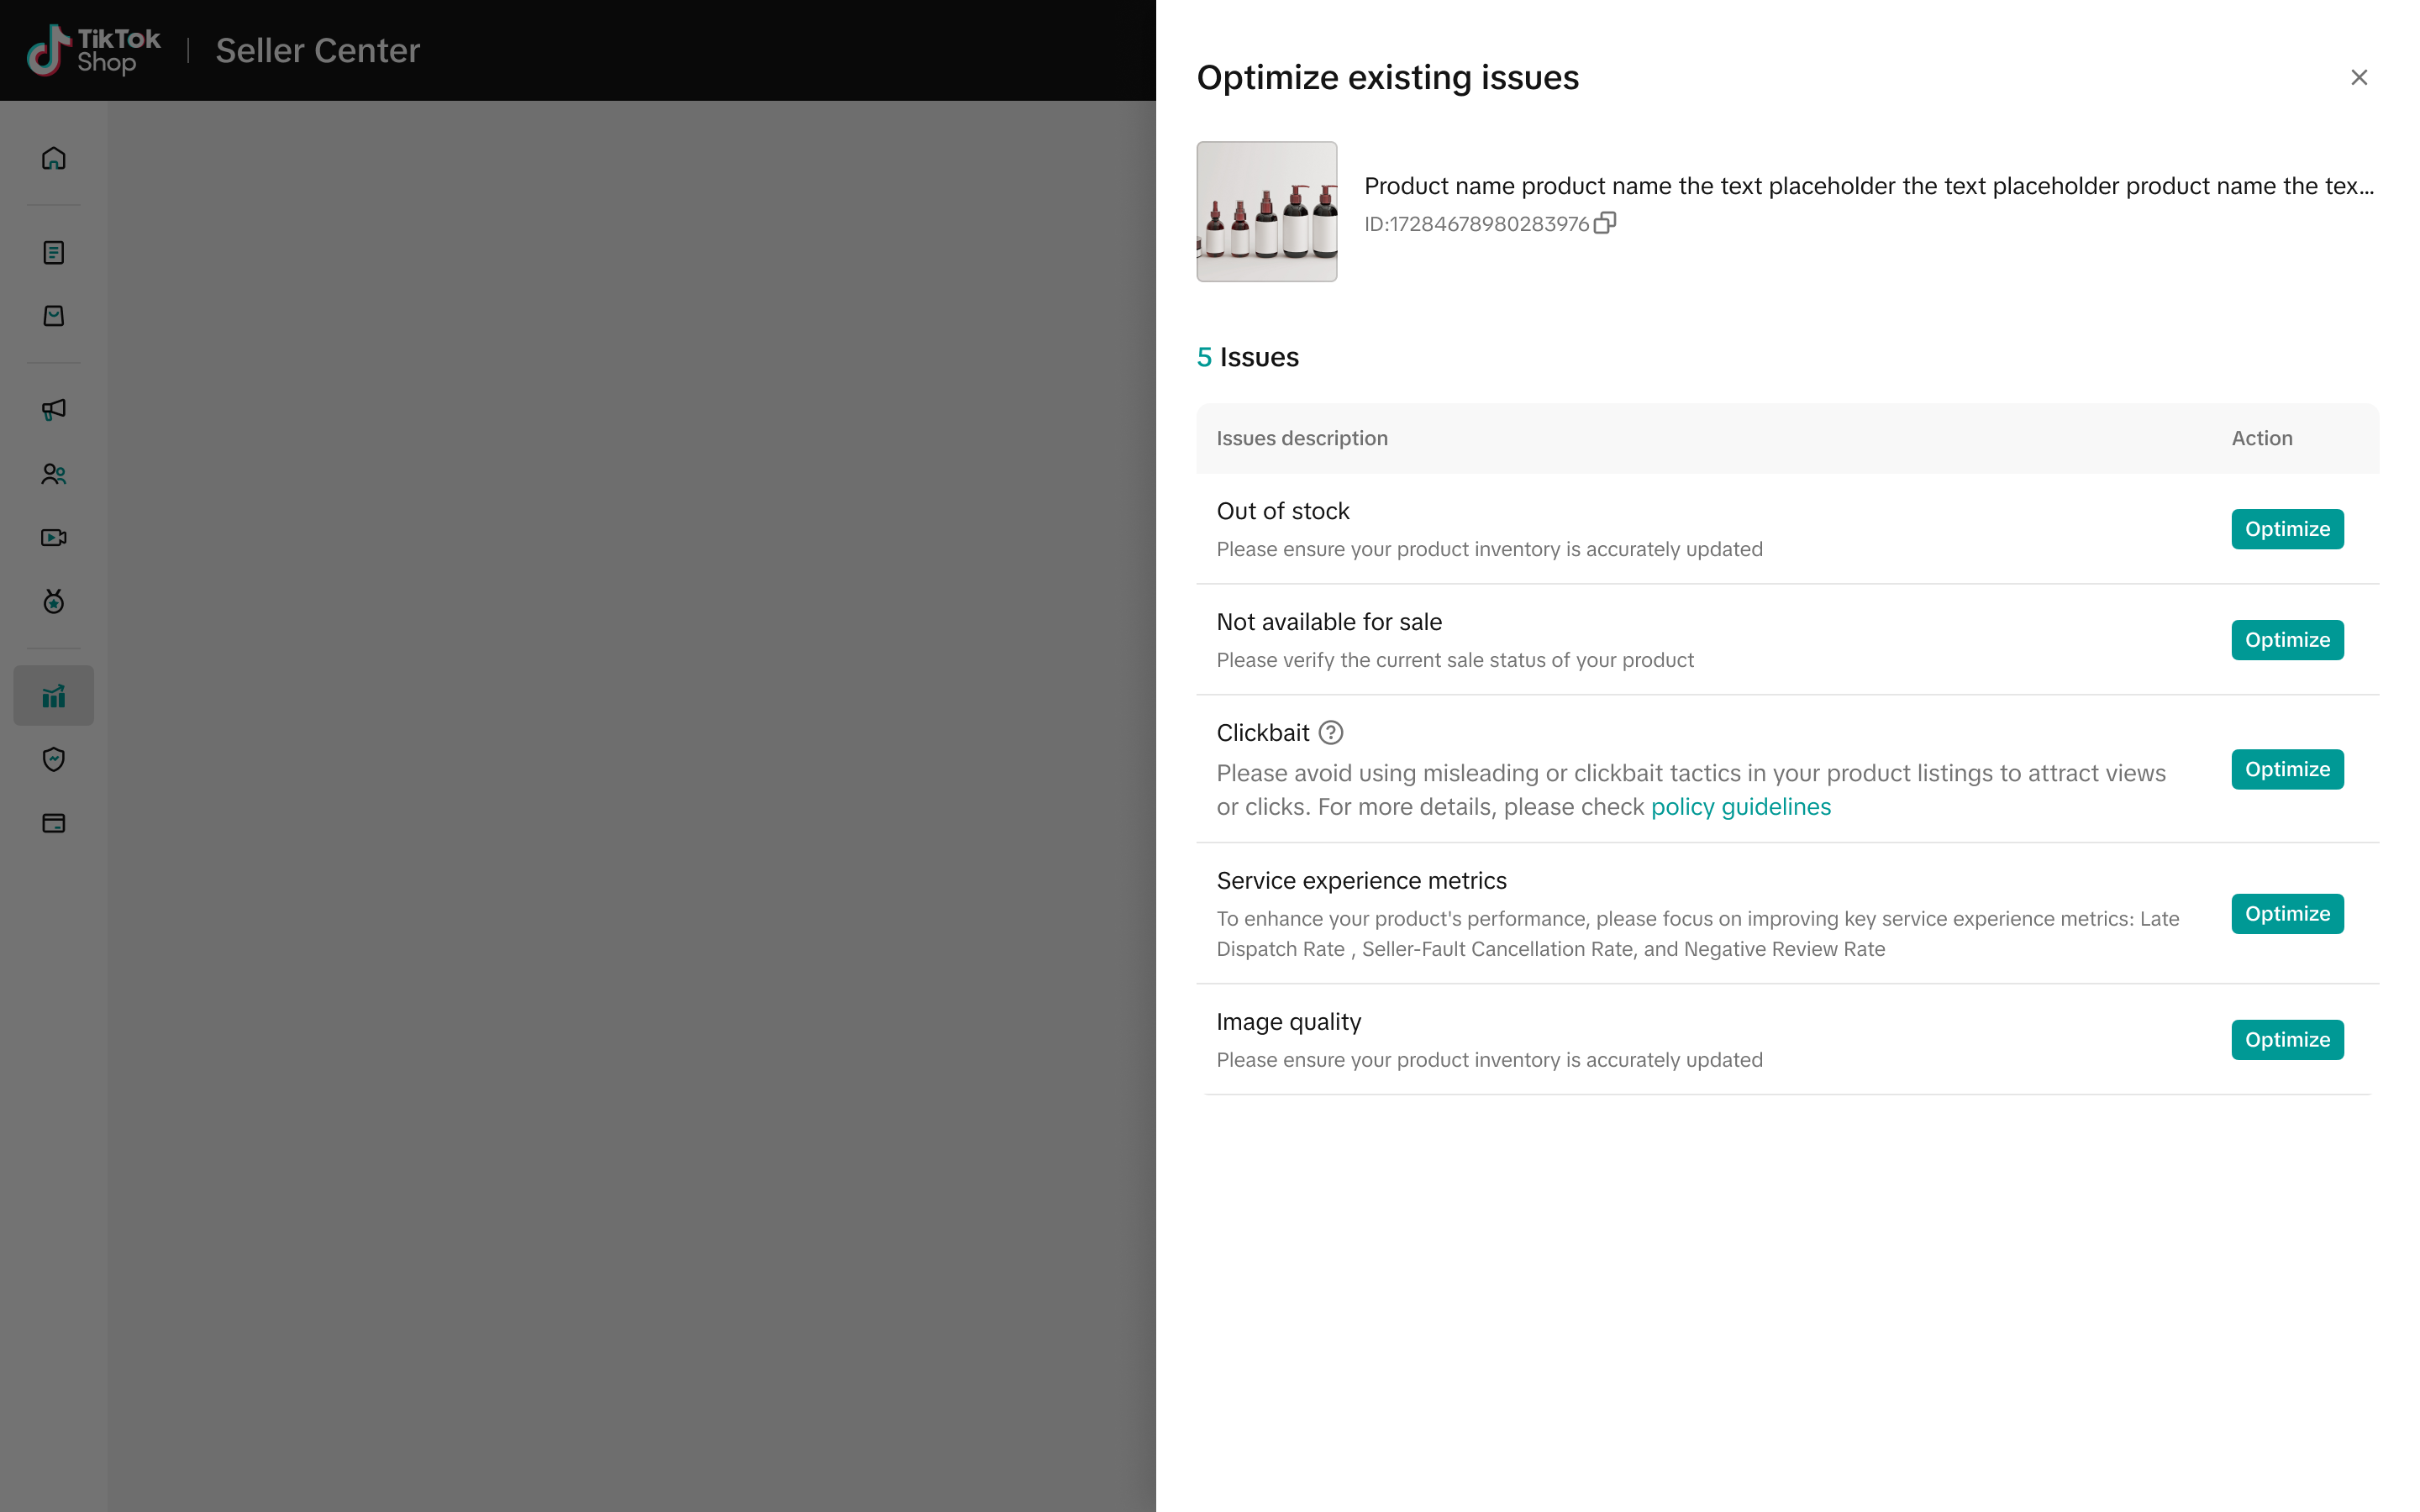2420x1512 pixels.
Task: Close the Optimize existing issues panel
Action: point(2358,78)
